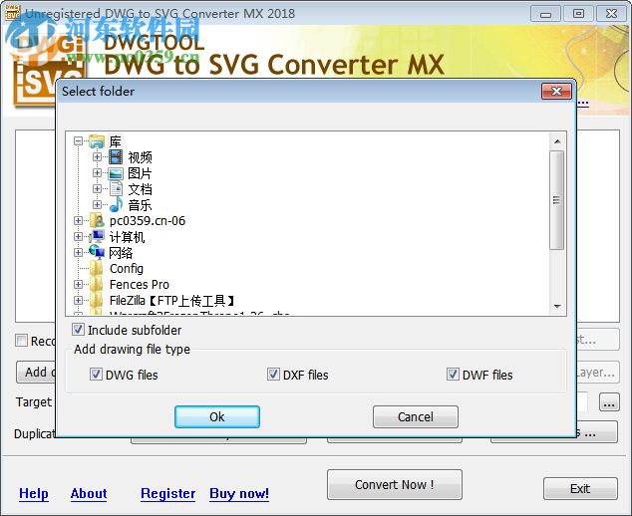This screenshot has width=632, height=516.
Task: Select FileZilla【FTP上传工具】 tree item label
Action: click(172, 301)
